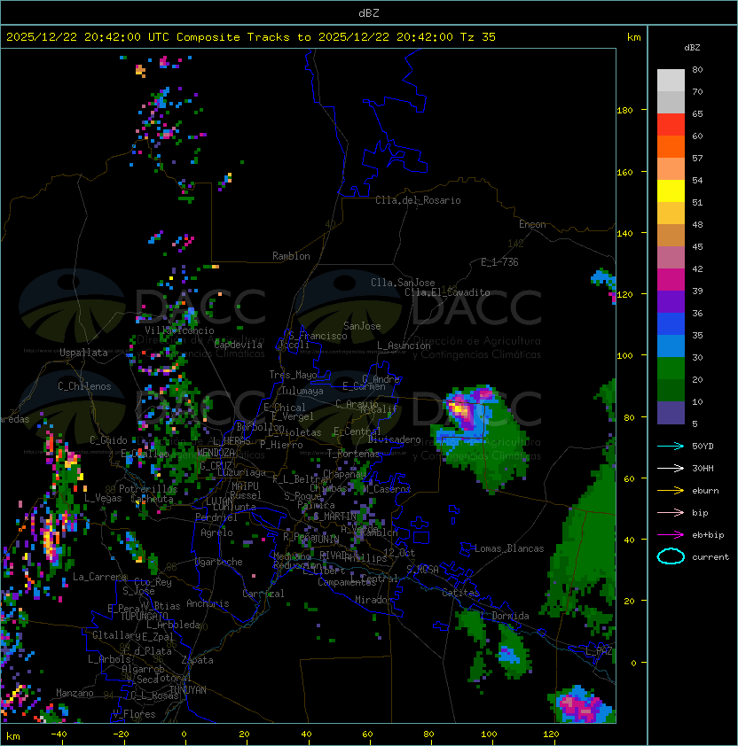Click the E_1-736 place label
The image size is (738, 746).
click(x=499, y=262)
